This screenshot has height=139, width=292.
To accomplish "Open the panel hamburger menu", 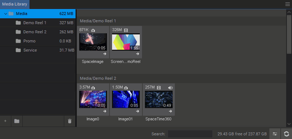I will pyautogui.click(x=287, y=4).
